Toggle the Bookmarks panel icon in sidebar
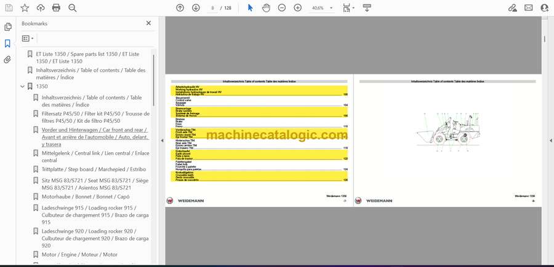Screen dimensions: 554x267 tap(7, 44)
